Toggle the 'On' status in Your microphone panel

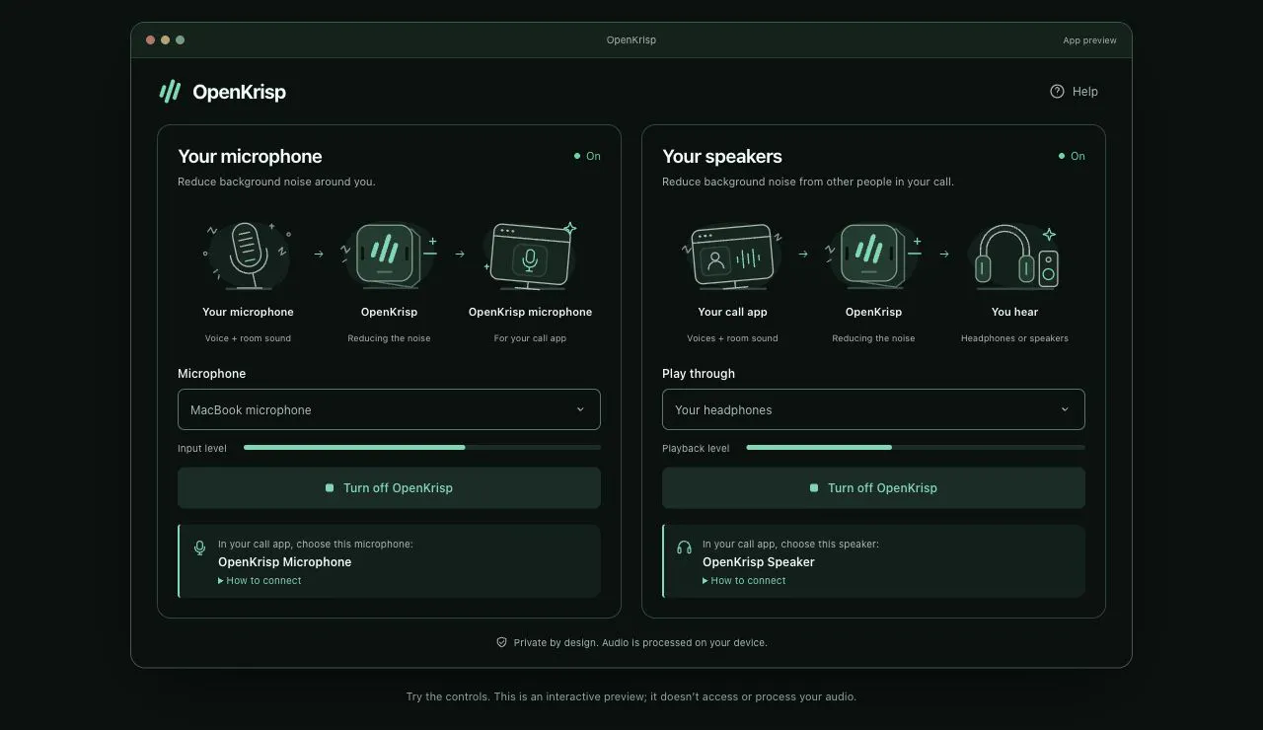(587, 156)
